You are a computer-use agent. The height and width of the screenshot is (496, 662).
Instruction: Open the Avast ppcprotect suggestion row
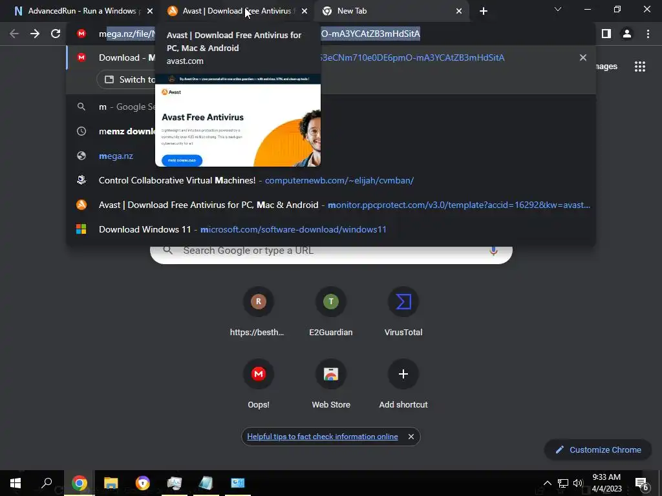pyautogui.click(x=331, y=205)
